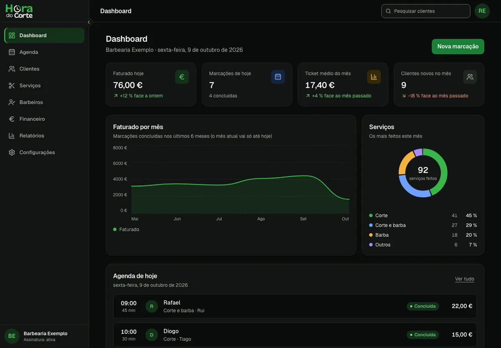Viewport: 501px width, 348px height.
Task: Click the Clientes people icon in sidebar
Action: [x=12, y=69]
